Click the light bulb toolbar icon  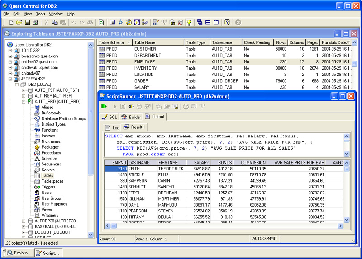pos(189,22)
